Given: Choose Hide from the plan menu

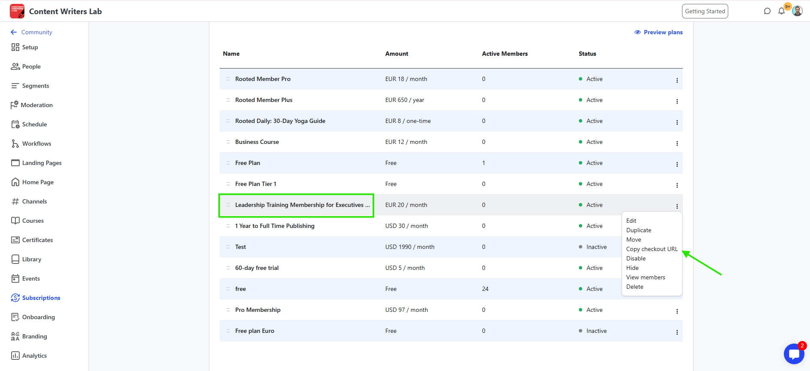Looking at the screenshot, I should (x=632, y=268).
